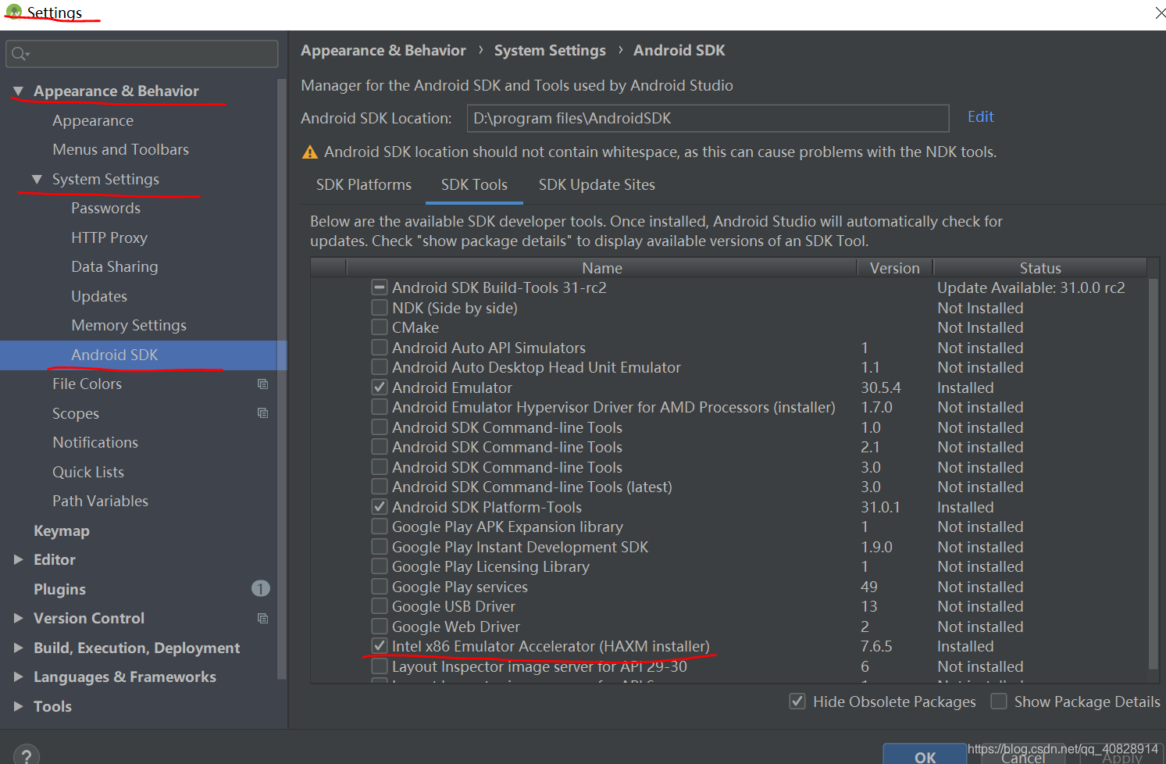Image resolution: width=1166 pixels, height=764 pixels.
Task: Confirm with the OK button
Action: point(925,755)
